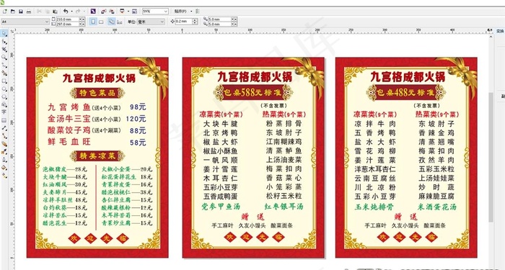Click the Import icon
Screen dimensions: 505x270
coord(103,12)
